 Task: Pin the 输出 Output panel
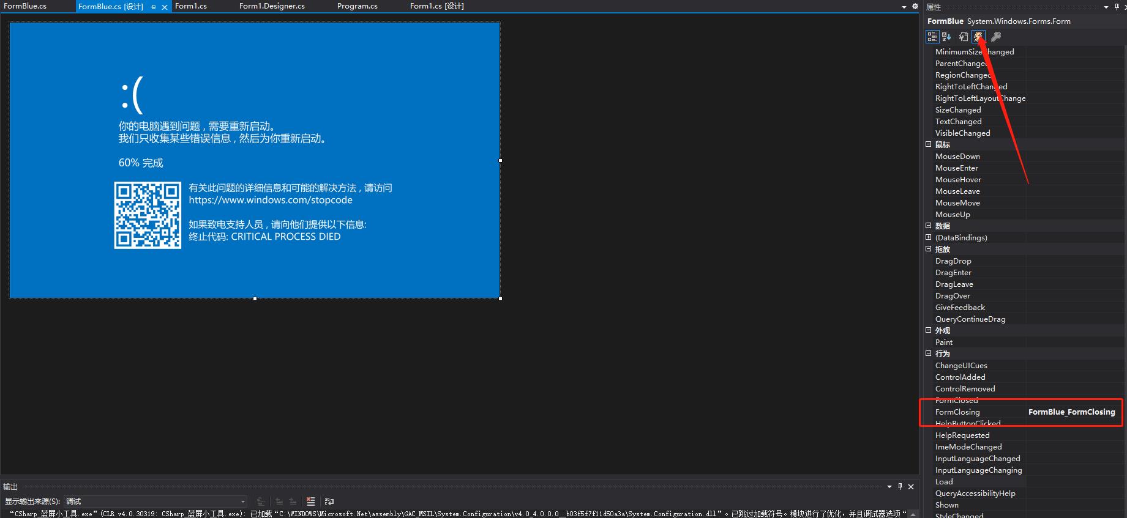tap(900, 486)
